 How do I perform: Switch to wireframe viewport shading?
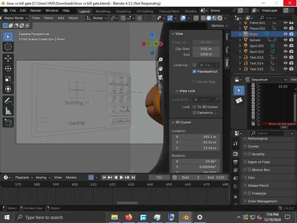pos(203,18)
